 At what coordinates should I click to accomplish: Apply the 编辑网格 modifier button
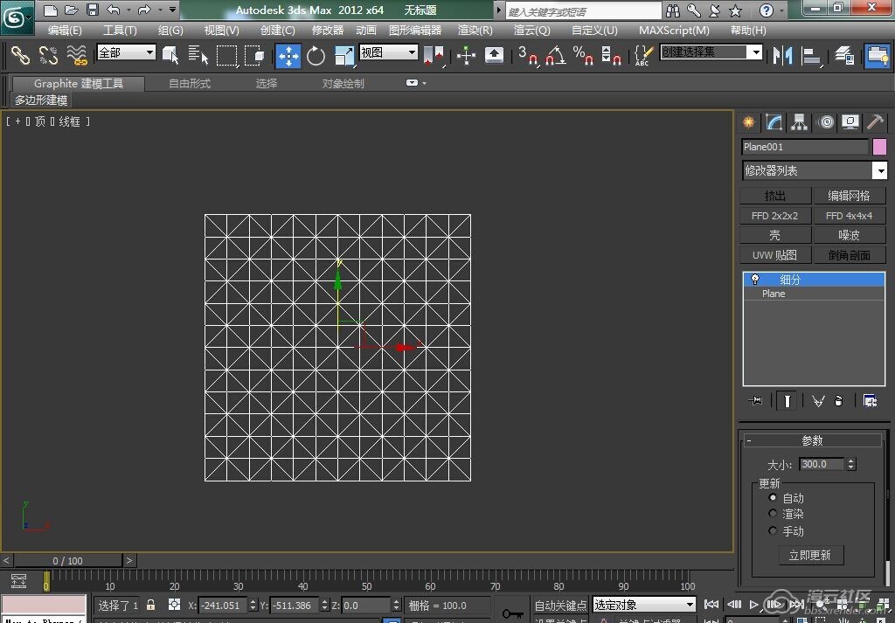[849, 196]
